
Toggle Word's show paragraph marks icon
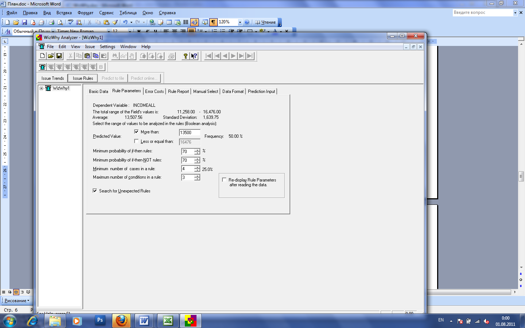coord(213,22)
